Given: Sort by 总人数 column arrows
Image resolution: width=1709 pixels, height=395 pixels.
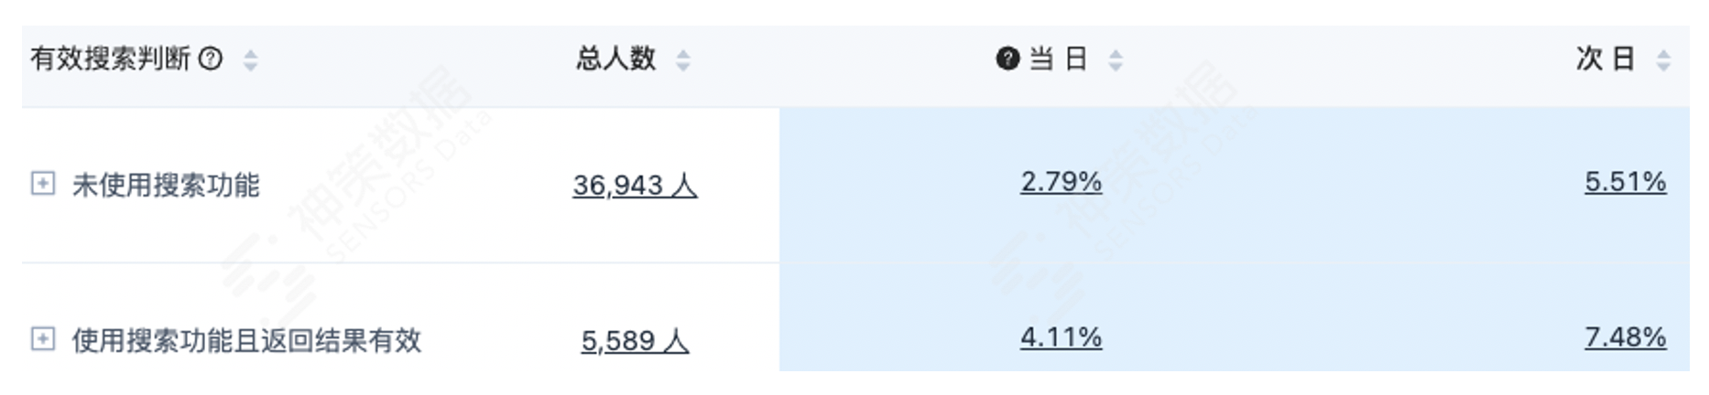Looking at the screenshot, I should [683, 60].
